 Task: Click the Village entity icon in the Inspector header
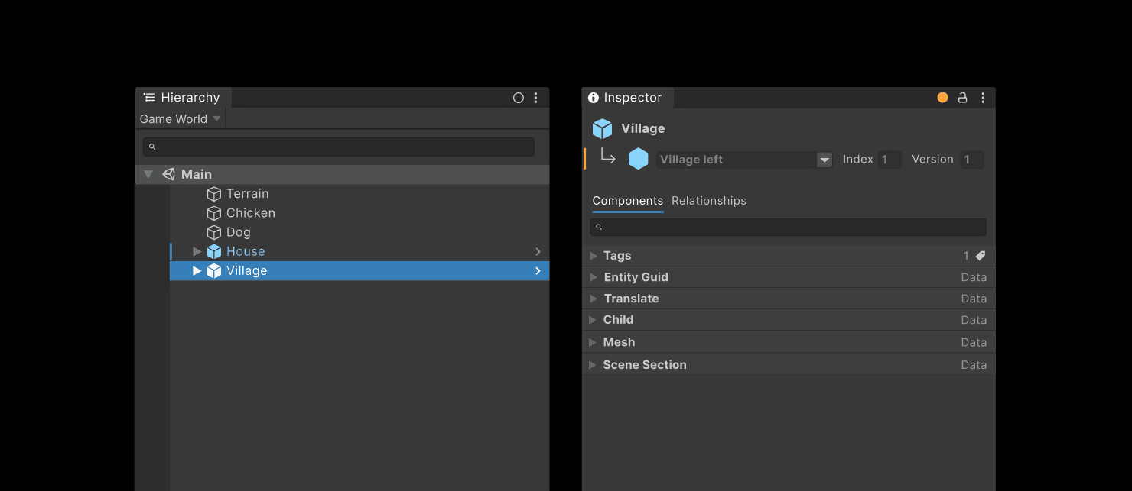point(602,128)
